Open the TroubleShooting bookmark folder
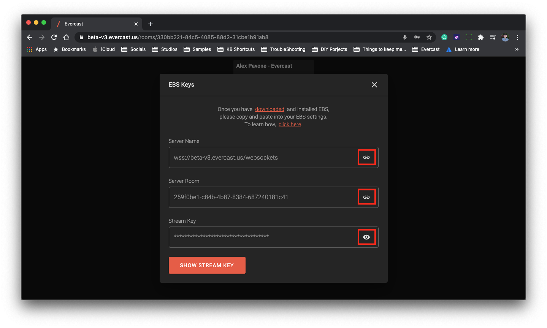 [283, 49]
